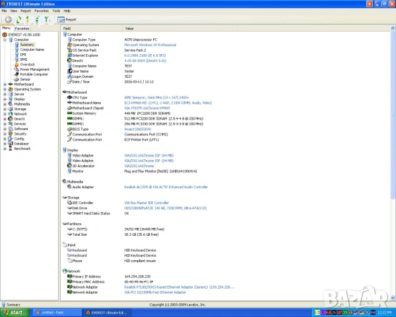
Task: Switch to the Menu tab
Action: coord(7,28)
